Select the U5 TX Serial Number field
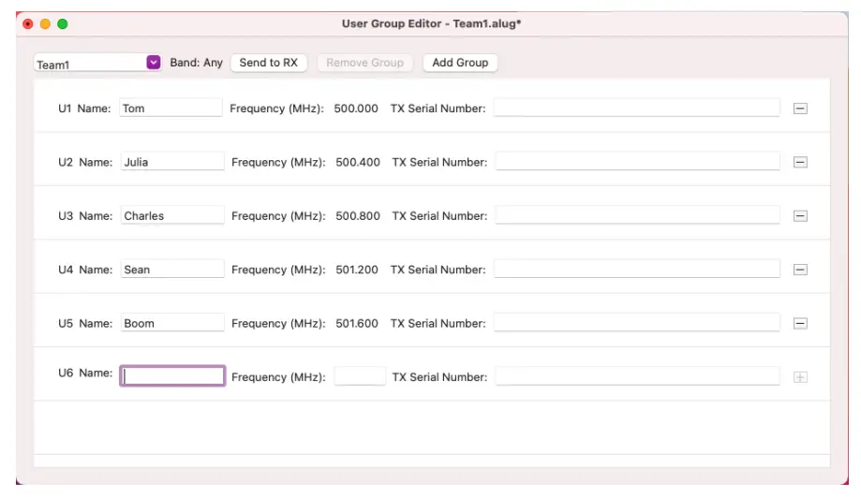 coord(636,324)
